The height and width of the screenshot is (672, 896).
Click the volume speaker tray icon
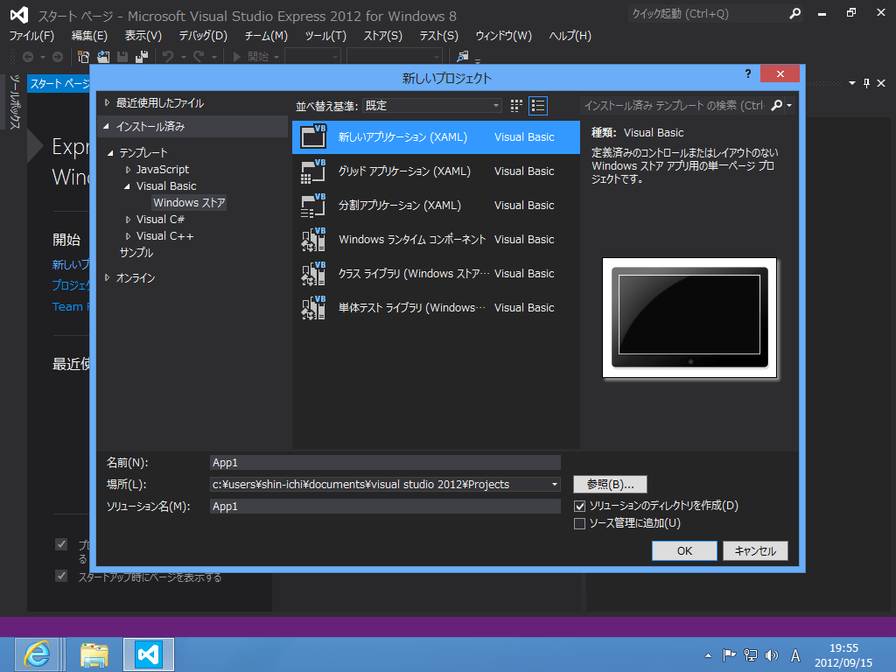(x=772, y=655)
